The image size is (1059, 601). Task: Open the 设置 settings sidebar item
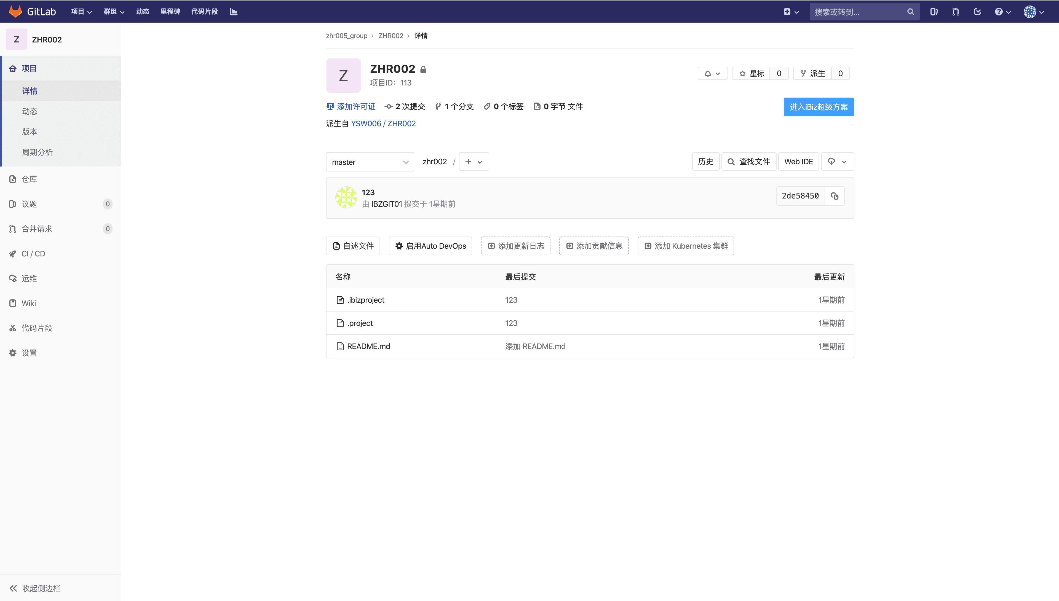(61, 353)
